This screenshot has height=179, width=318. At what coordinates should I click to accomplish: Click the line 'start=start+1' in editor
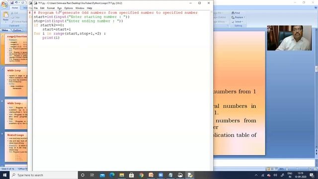[56, 29]
